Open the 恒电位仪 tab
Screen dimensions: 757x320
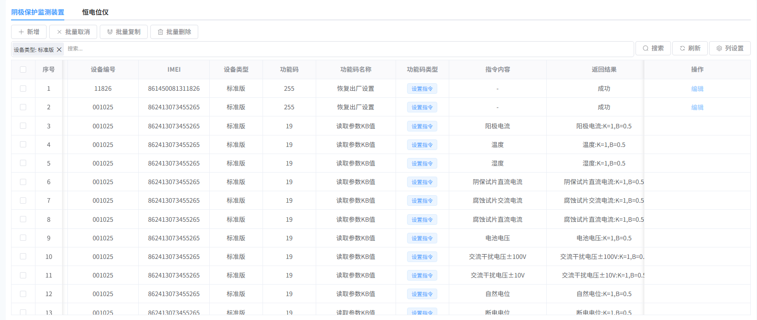click(x=95, y=12)
